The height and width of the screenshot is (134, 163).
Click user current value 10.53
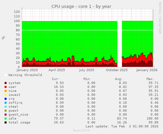point(59,87)
